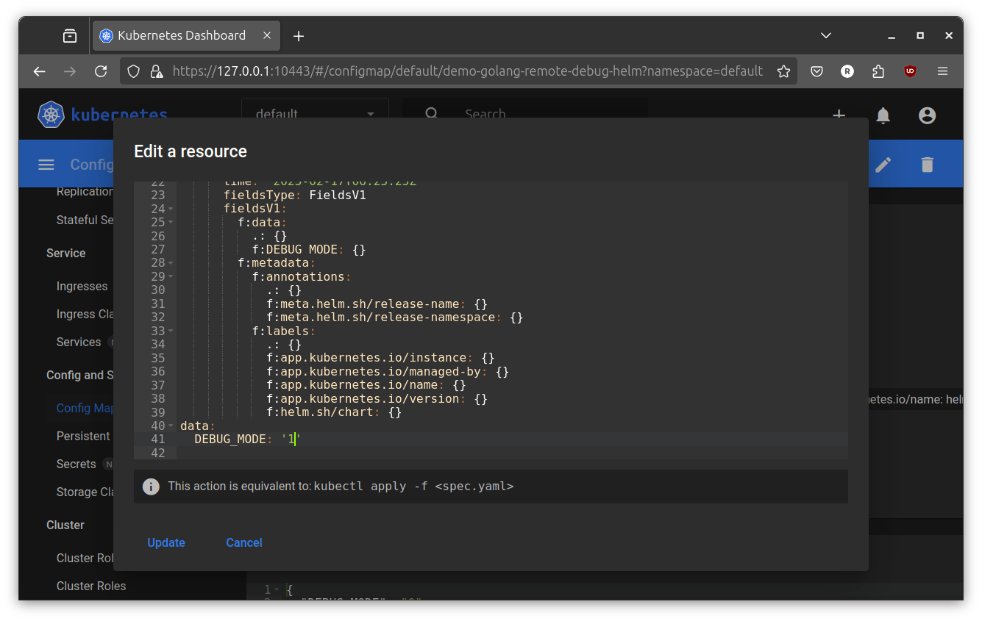Click f:meta.helm.sh/release-namespace line
Screen dimensions: 982x621
[x=395, y=317]
